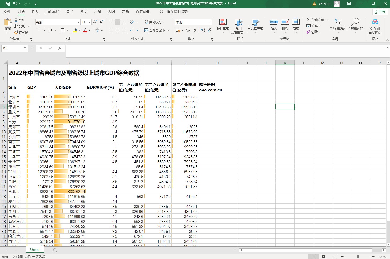
Task: Click the increase indent icon
Action: tap(138, 30)
